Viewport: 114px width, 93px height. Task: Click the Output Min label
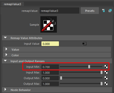[x=31, y=78]
